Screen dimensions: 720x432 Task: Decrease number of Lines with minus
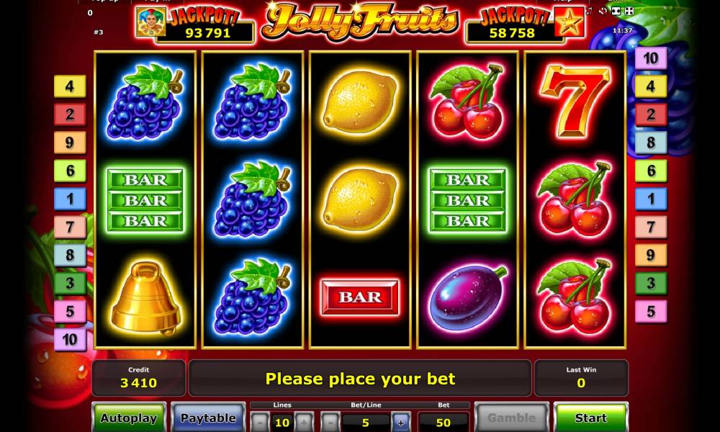[260, 423]
